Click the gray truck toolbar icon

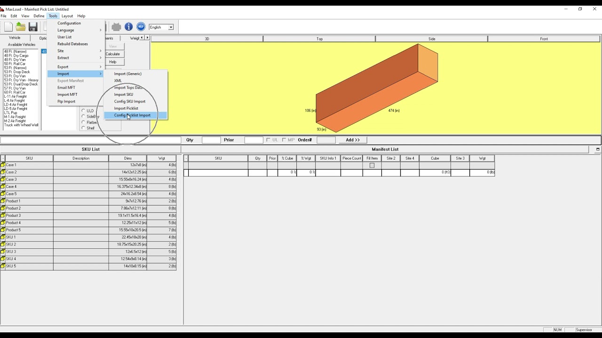tap(117, 27)
